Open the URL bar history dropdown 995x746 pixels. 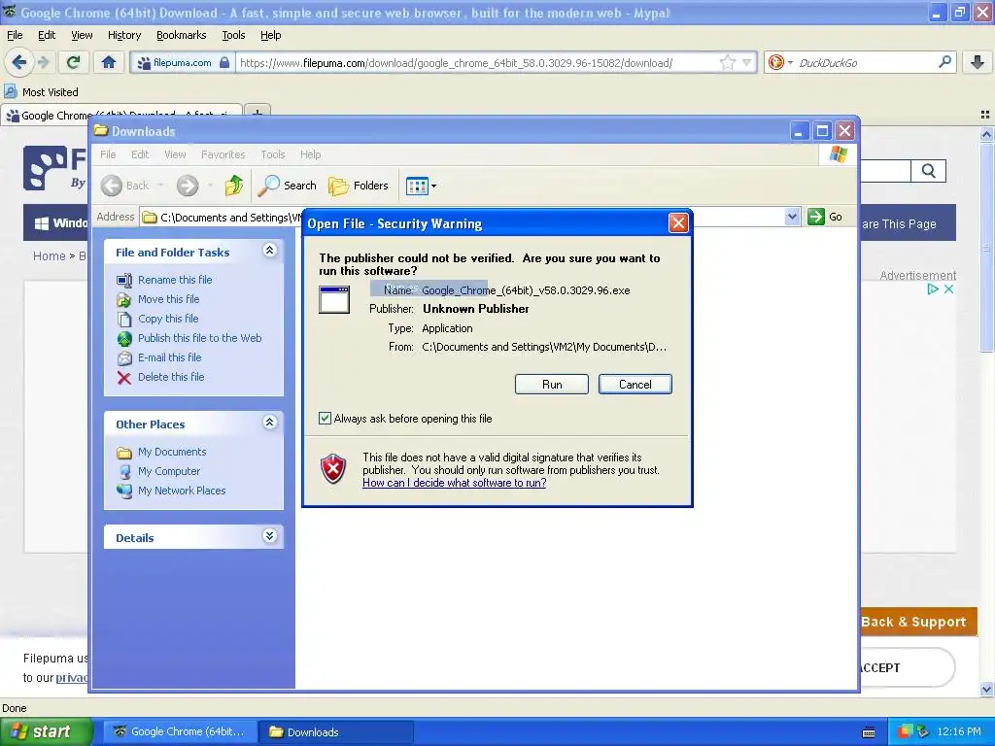pos(747,62)
